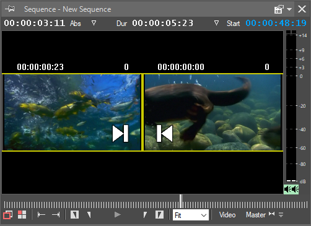Toggle the red overlapping windows icon
Image resolution: width=311 pixels, height=226 pixels.
tap(8, 215)
